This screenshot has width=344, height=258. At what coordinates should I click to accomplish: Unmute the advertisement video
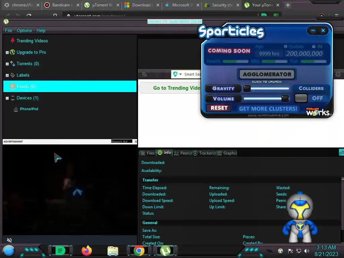click(9, 240)
